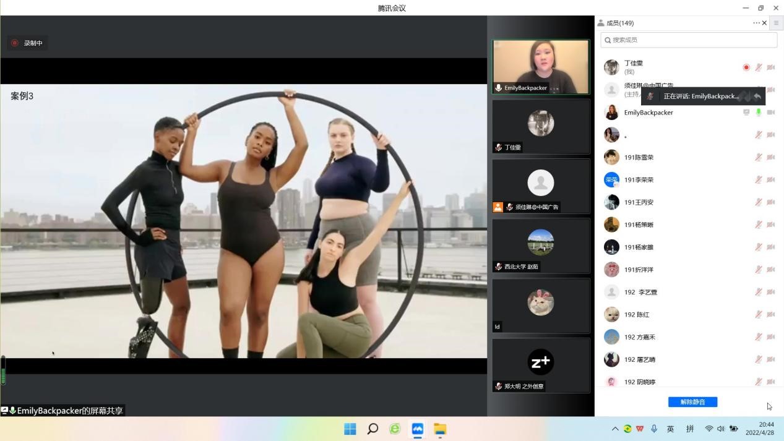Click the screen share icon beside EmilyBackpacker
Image resolution: width=784 pixels, height=441 pixels.
pyautogui.click(x=746, y=113)
